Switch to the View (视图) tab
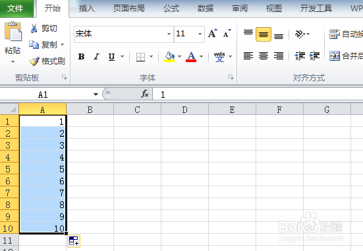The width and height of the screenshot is (363, 251). pos(274,9)
